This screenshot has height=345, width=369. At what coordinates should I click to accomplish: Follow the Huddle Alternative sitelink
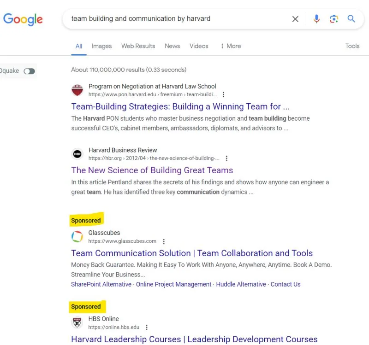[x=241, y=284]
